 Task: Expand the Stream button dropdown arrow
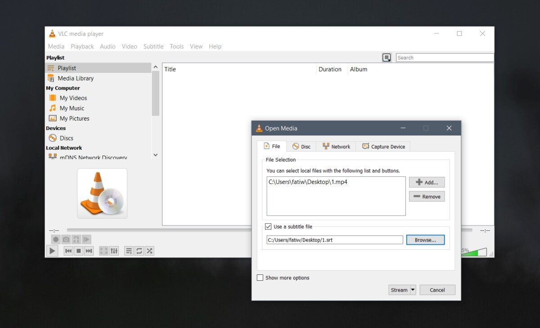pyautogui.click(x=413, y=290)
